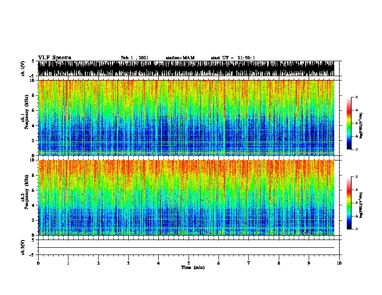Click time axis tick label "1"
Image resolution: width=382 pixels, height=295 pixels.
[68, 263]
